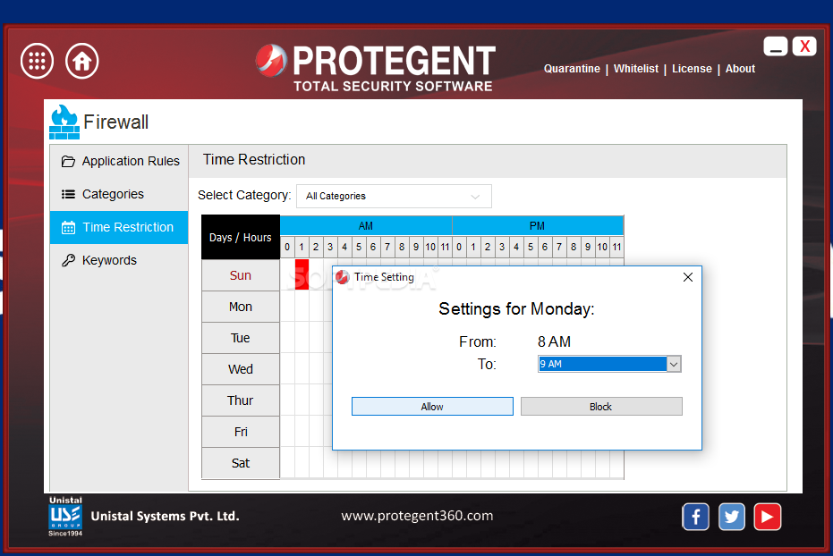Click the AM hour 0 column header
The width and height of the screenshot is (833, 556).
[x=287, y=247]
